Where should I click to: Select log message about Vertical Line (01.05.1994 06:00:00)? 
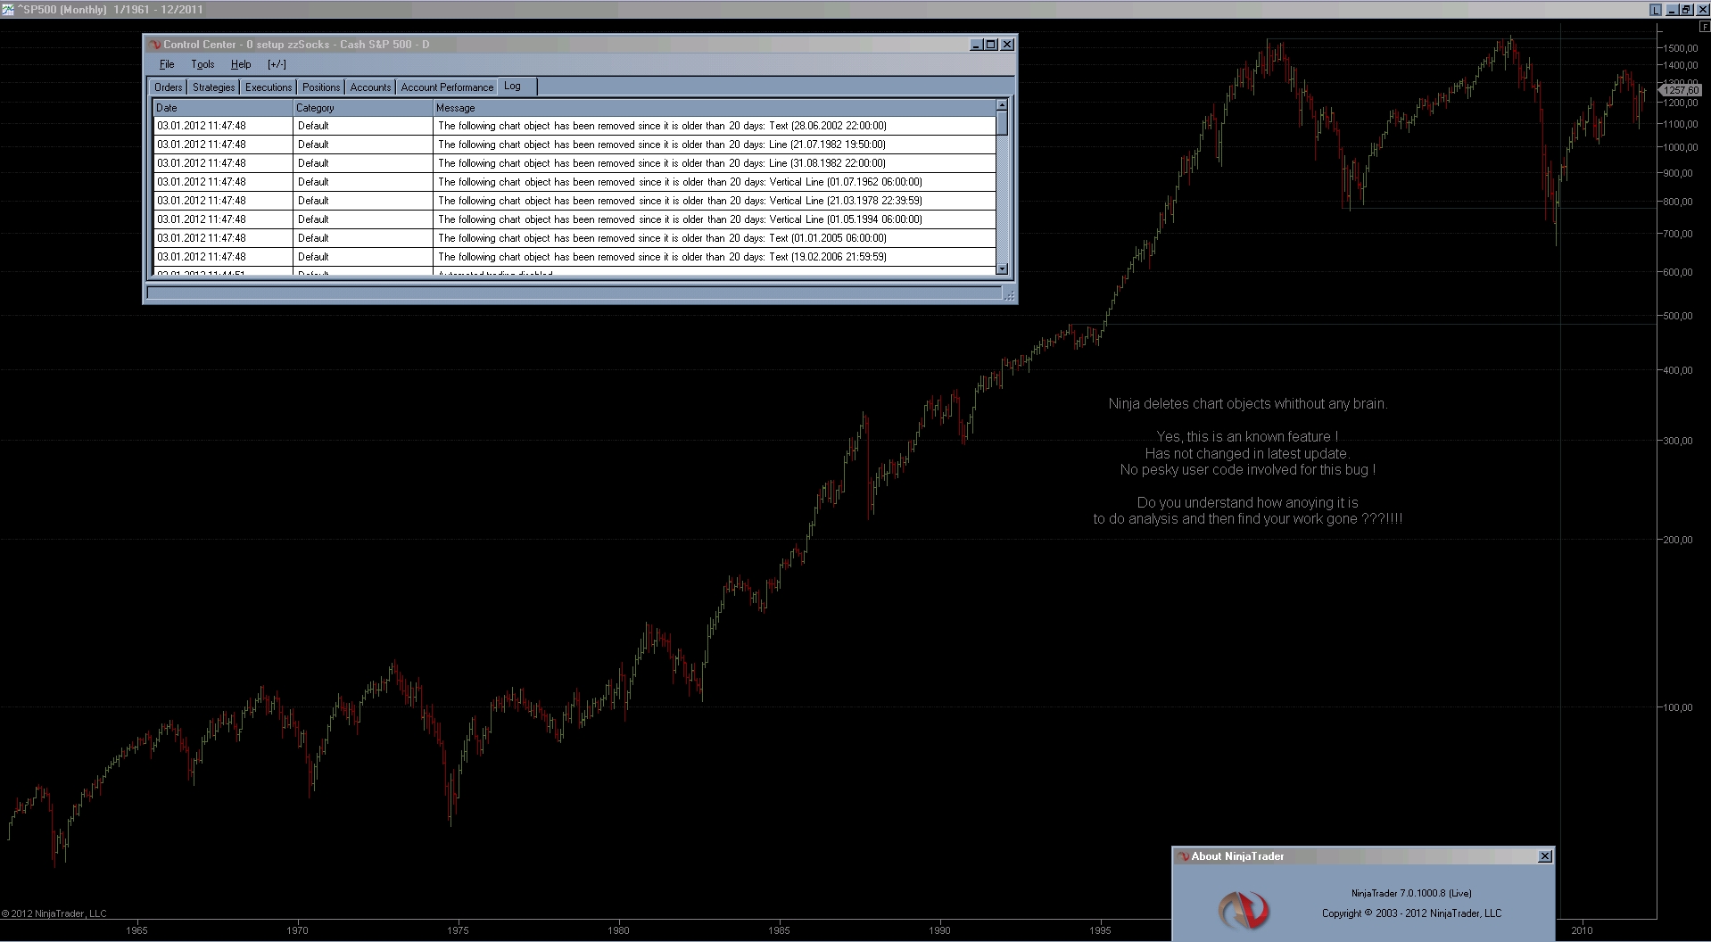[x=715, y=219]
